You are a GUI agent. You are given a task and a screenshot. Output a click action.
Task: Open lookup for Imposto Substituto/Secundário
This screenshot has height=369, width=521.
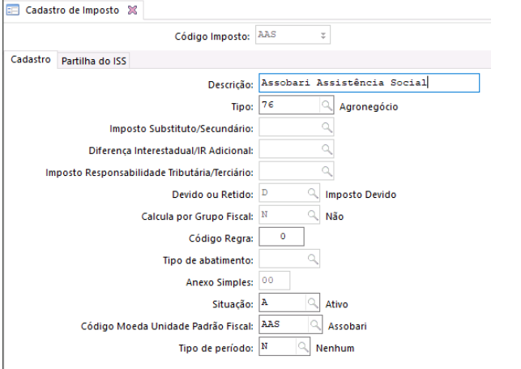pyautogui.click(x=326, y=127)
